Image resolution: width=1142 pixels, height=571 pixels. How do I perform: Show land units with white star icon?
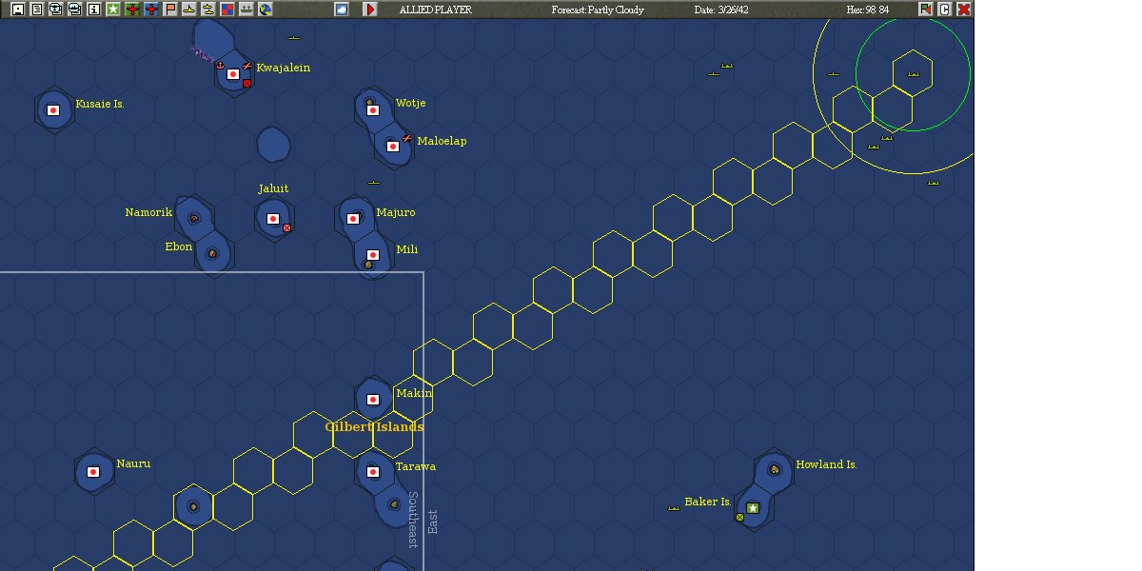(112, 9)
